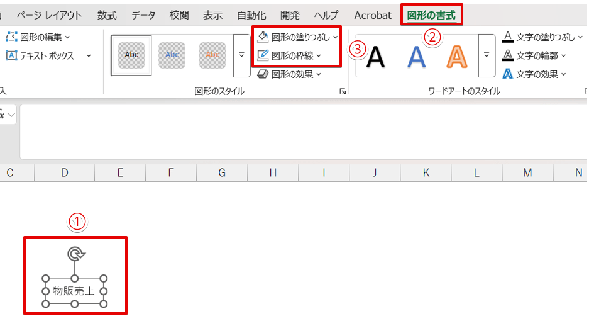
Task: Click the 文字の輪郭 icon
Action: (x=508, y=55)
